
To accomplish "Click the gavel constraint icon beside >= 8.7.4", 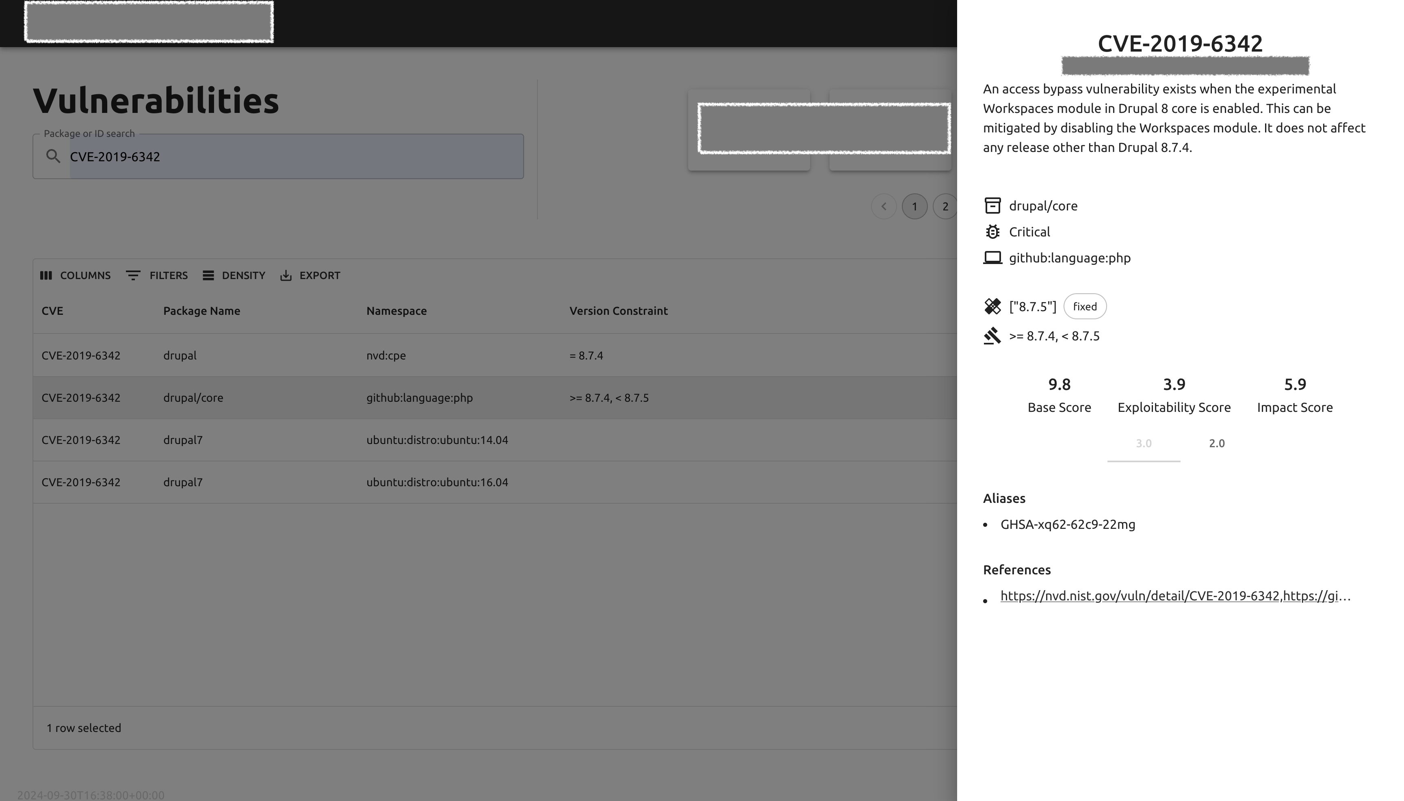I will pos(992,336).
